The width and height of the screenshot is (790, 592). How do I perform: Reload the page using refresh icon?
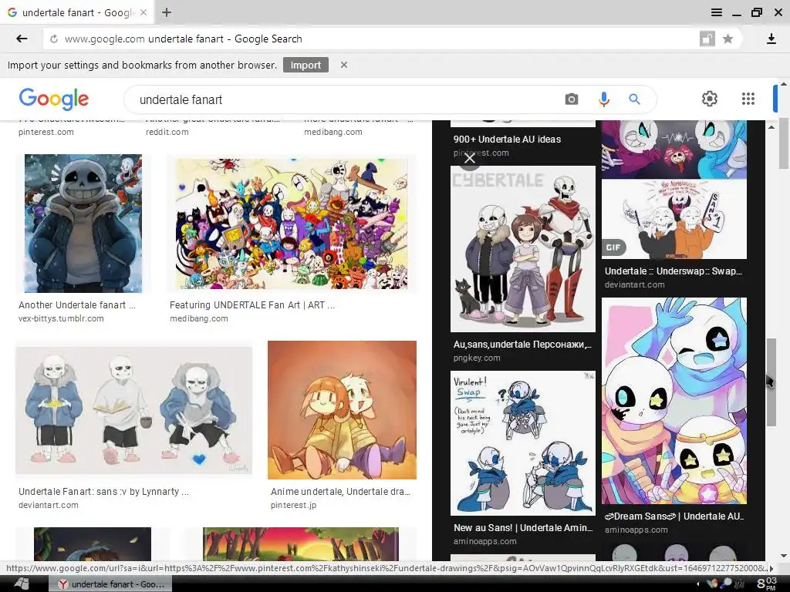click(x=54, y=39)
